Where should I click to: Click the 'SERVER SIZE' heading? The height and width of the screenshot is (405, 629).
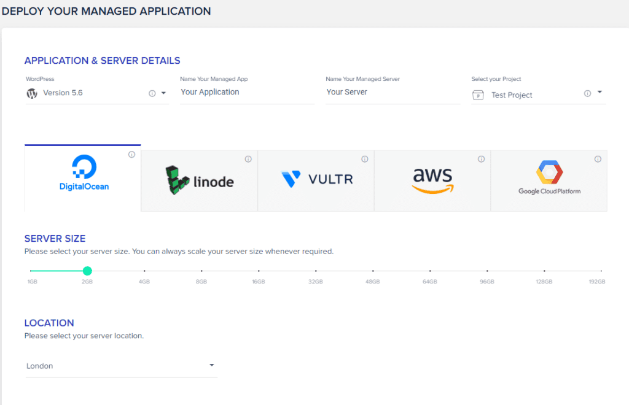click(x=55, y=239)
